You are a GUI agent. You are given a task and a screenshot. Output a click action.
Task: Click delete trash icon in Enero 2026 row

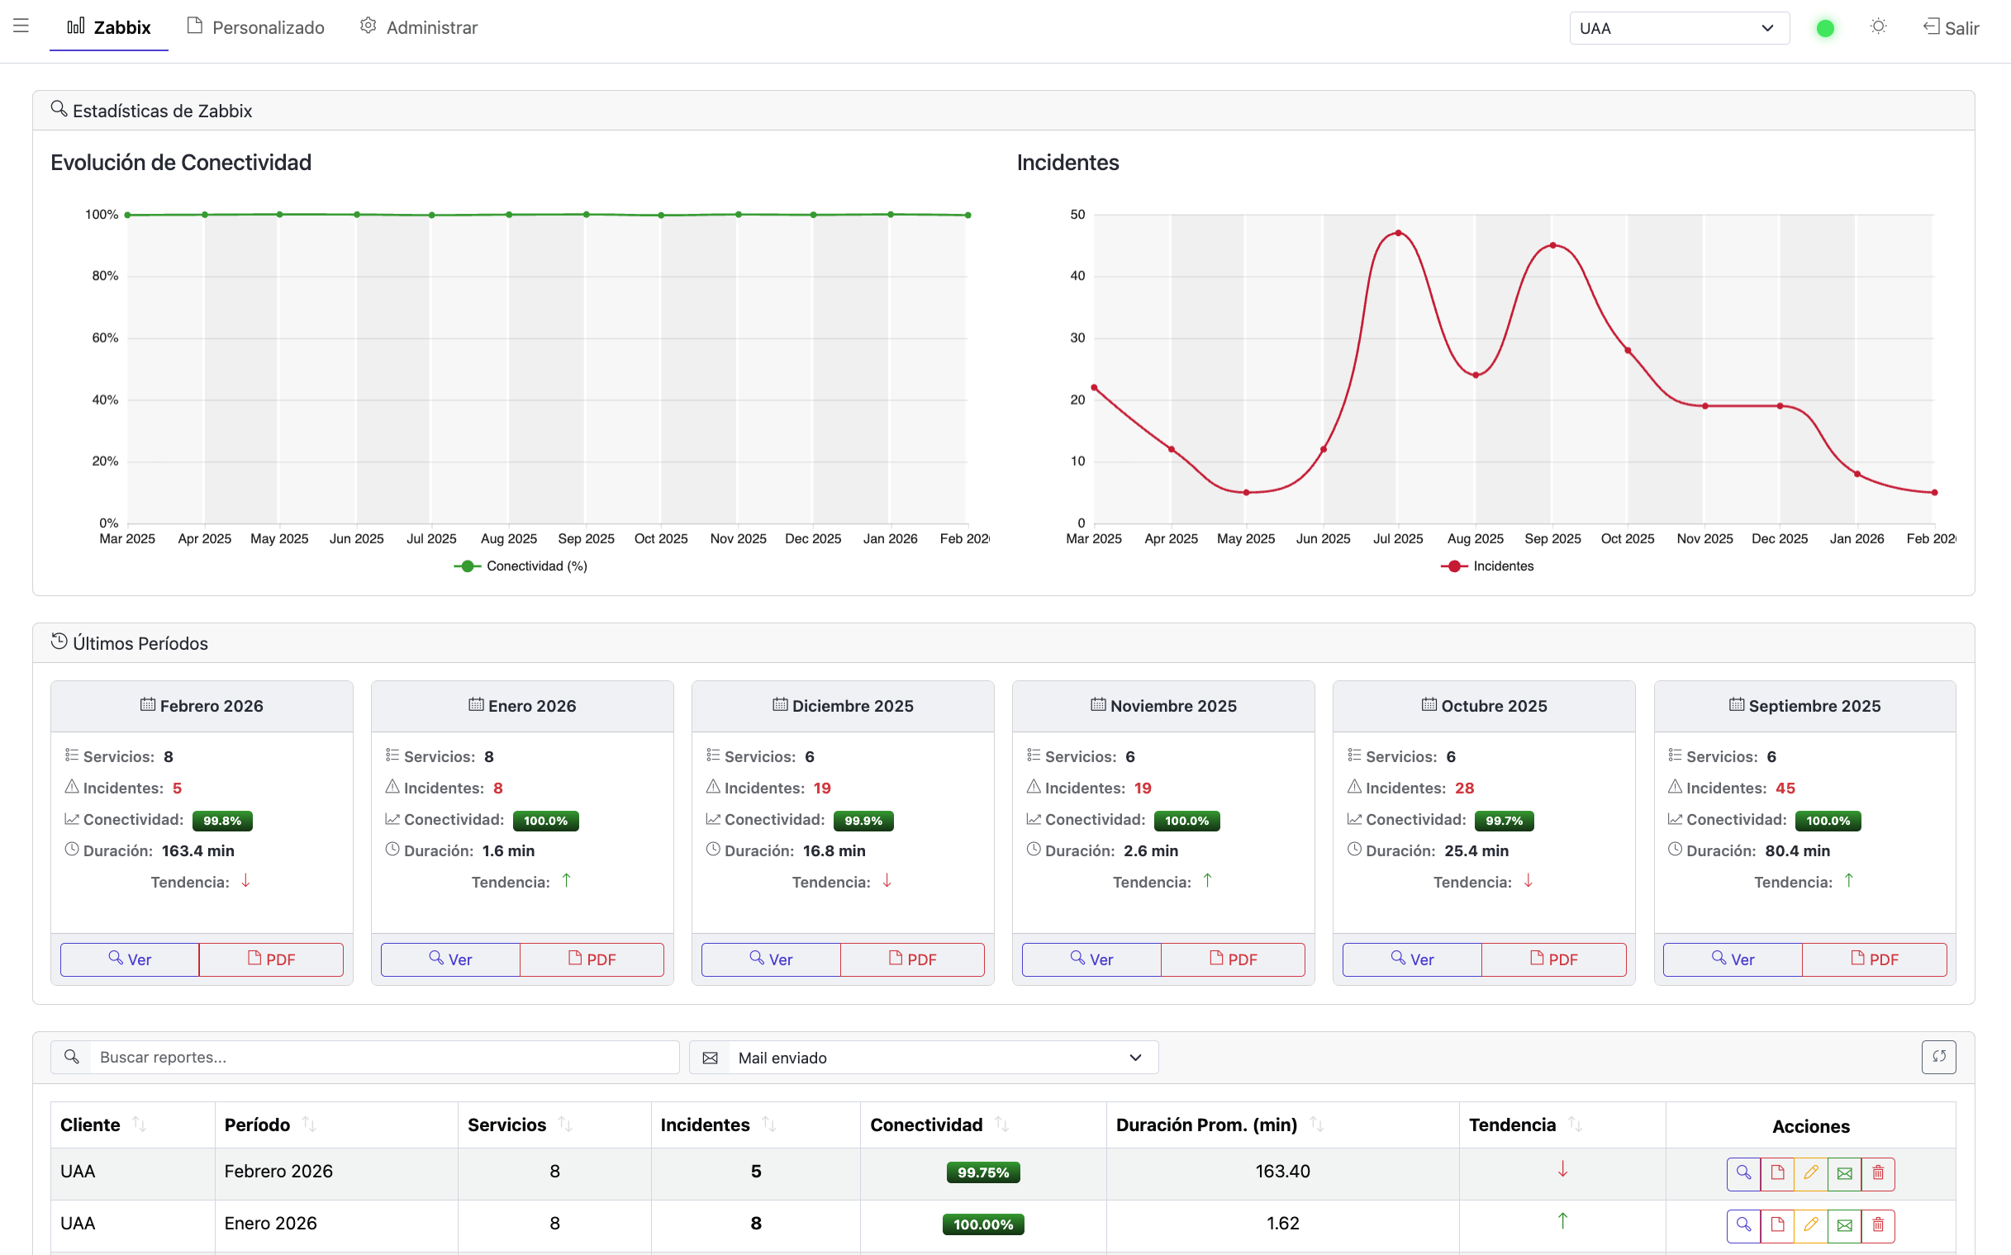1877,1224
